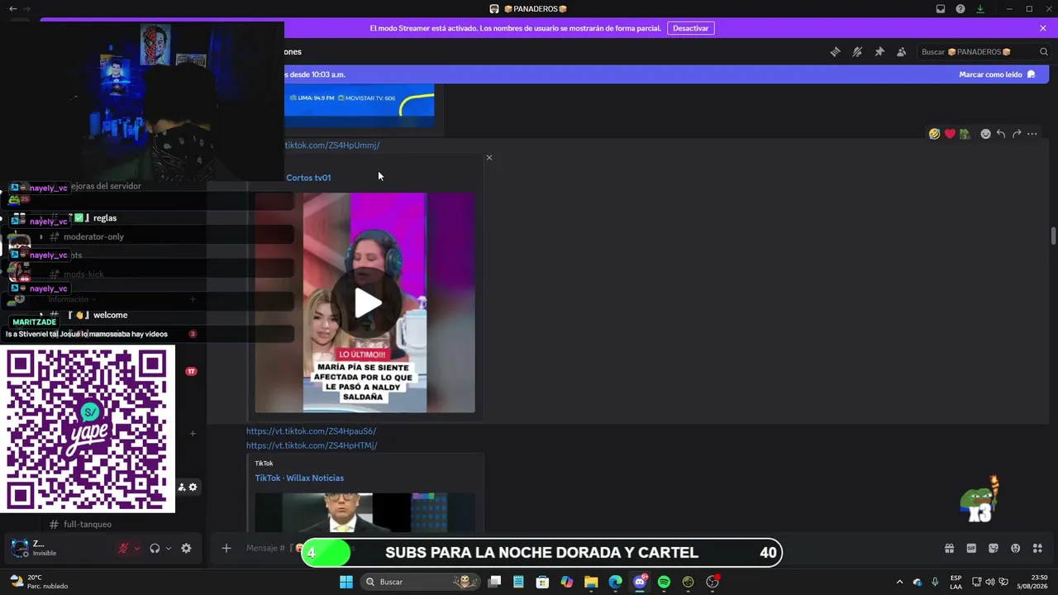Open the add reaction smiley picker
1058x595 pixels.
tap(985, 134)
